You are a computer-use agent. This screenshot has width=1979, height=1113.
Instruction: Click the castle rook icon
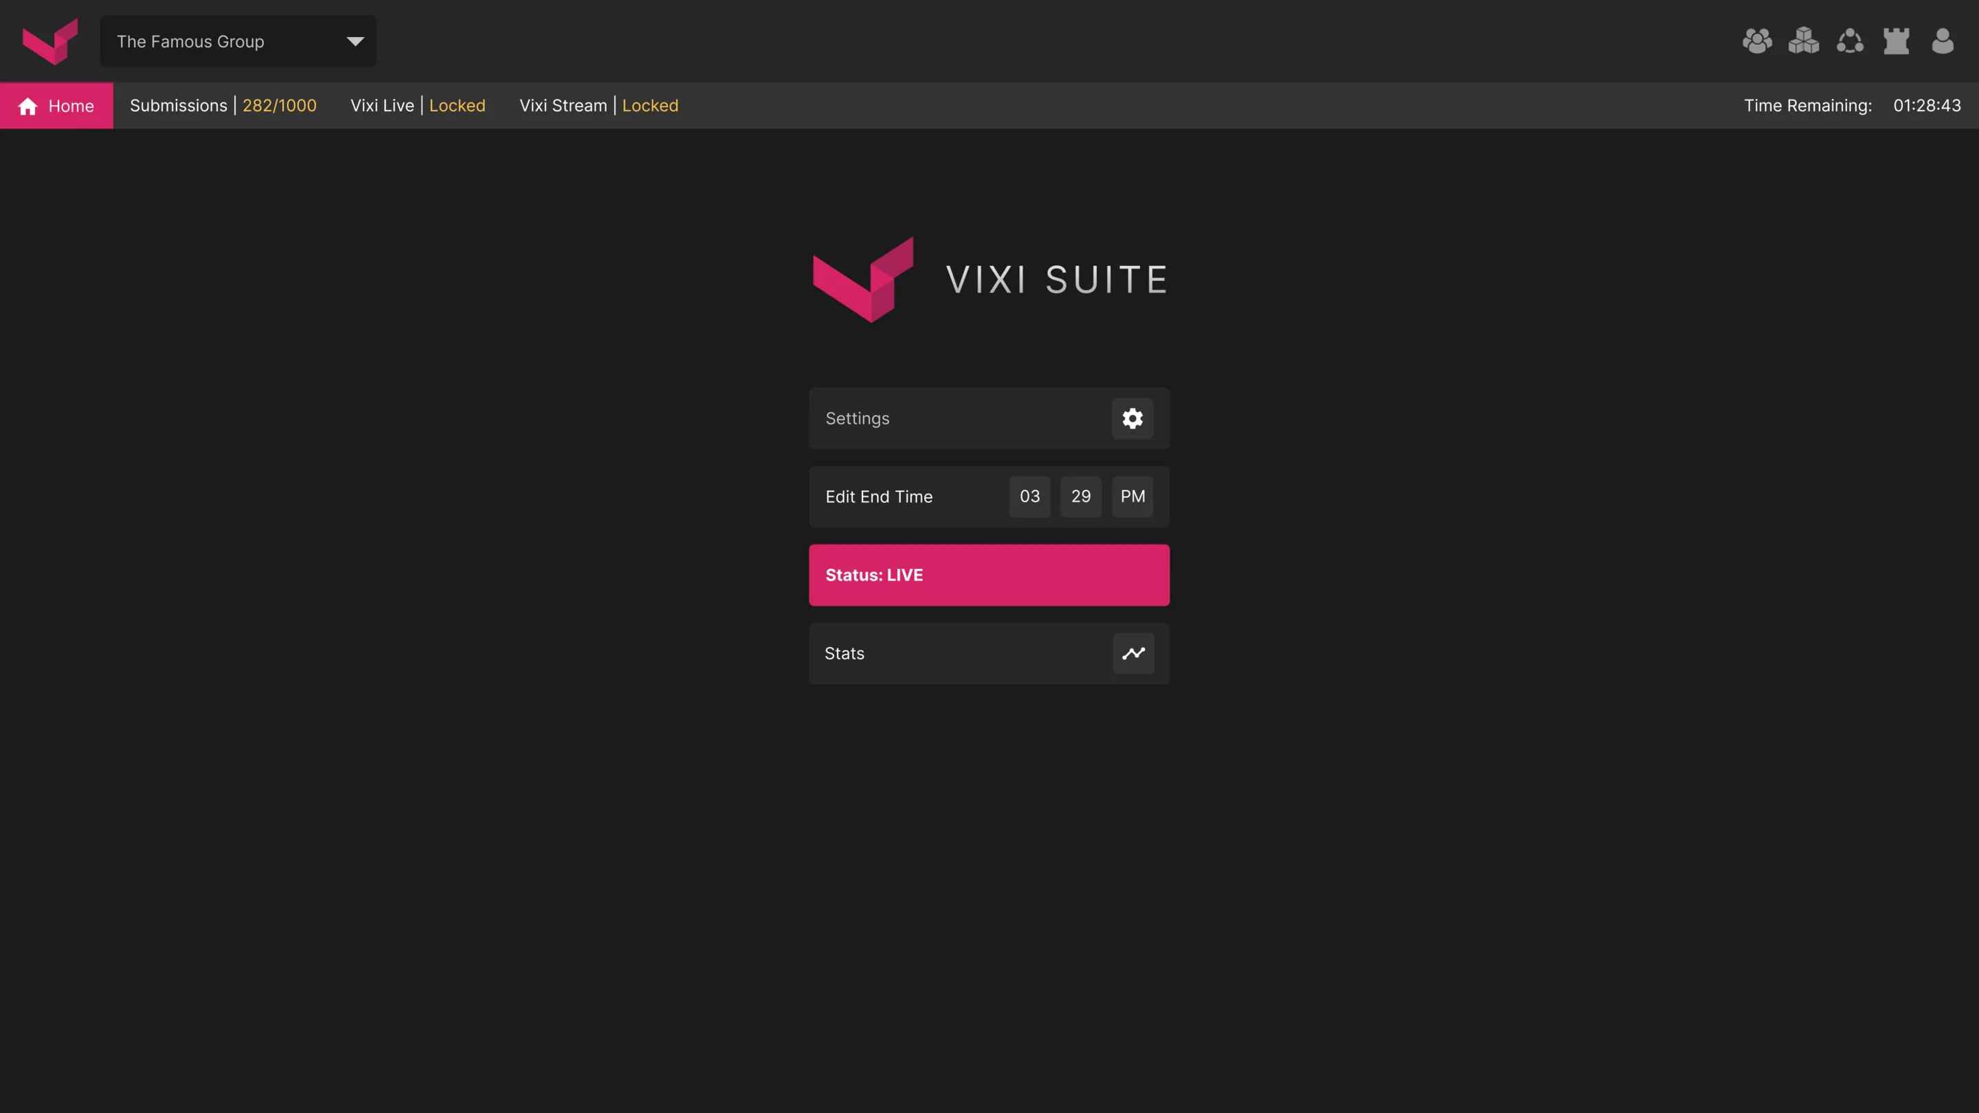1896,41
